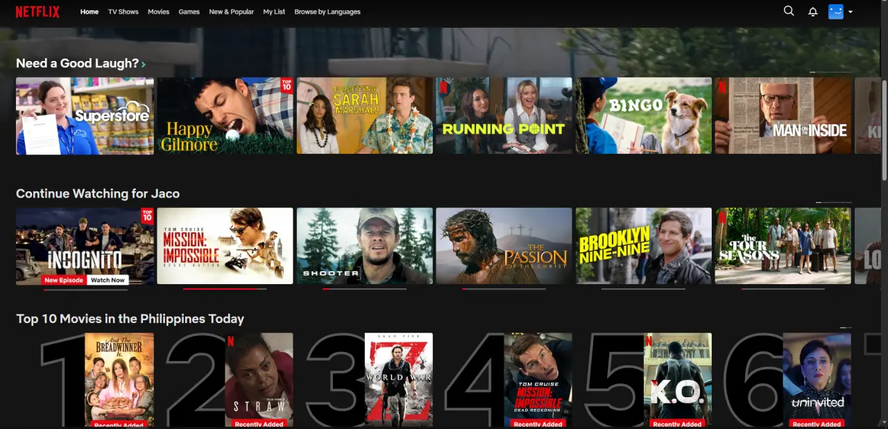Image resolution: width=888 pixels, height=429 pixels.
Task: Resume The Four Seasons
Action: click(x=783, y=246)
